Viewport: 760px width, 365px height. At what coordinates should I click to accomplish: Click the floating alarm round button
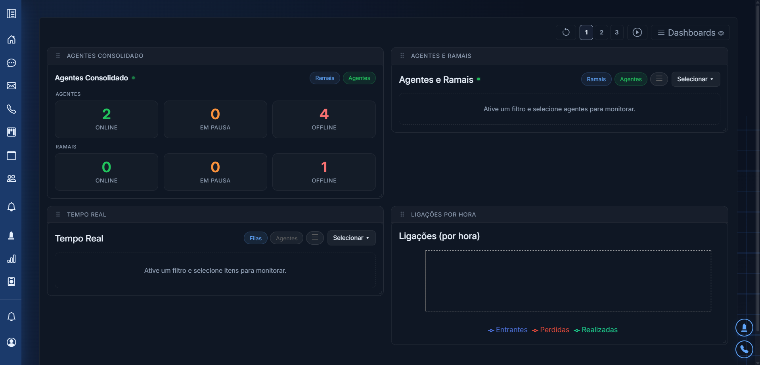(x=744, y=328)
